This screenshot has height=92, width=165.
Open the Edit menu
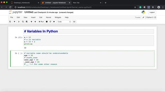[x=18, y=17]
